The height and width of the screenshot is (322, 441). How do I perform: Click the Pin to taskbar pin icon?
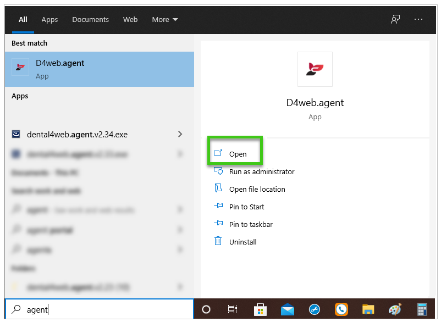pyautogui.click(x=218, y=223)
